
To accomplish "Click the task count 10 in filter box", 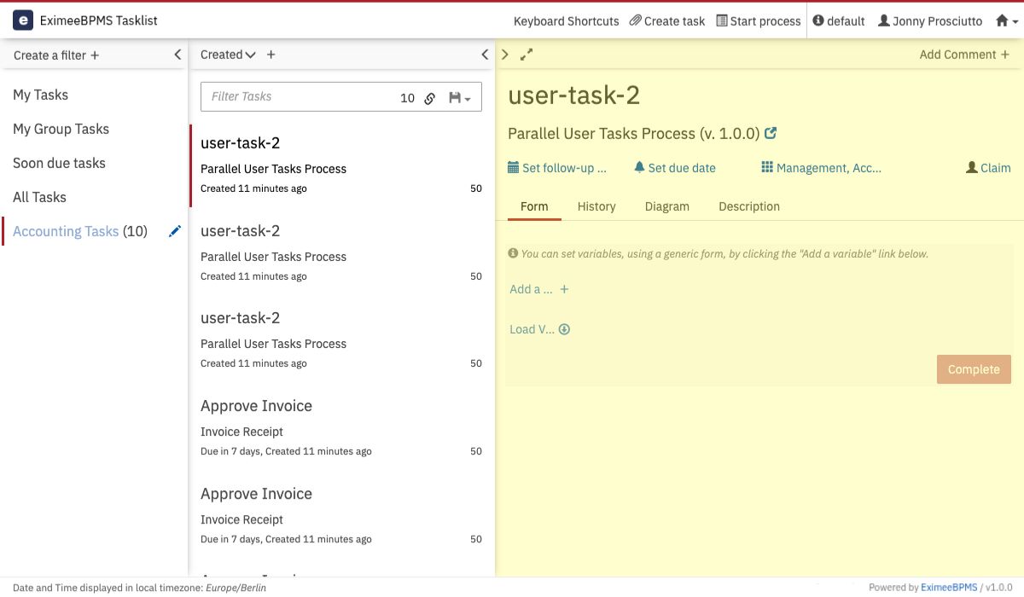I will (407, 98).
